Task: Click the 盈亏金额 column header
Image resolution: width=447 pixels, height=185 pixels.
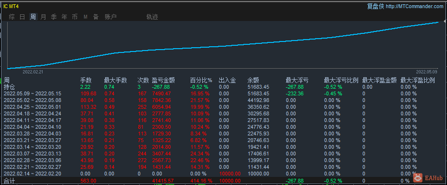Action: tap(163, 81)
